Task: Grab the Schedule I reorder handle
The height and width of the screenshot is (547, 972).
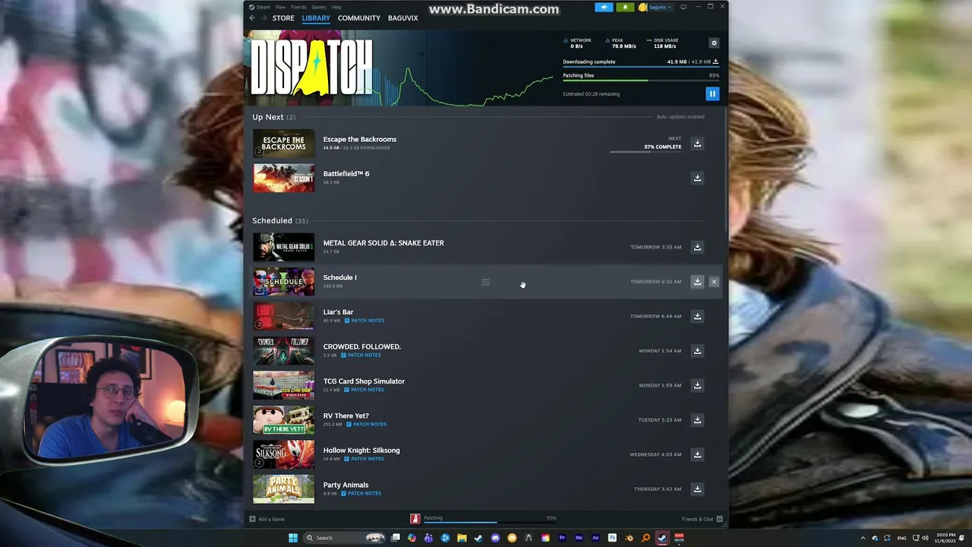Action: (x=485, y=282)
